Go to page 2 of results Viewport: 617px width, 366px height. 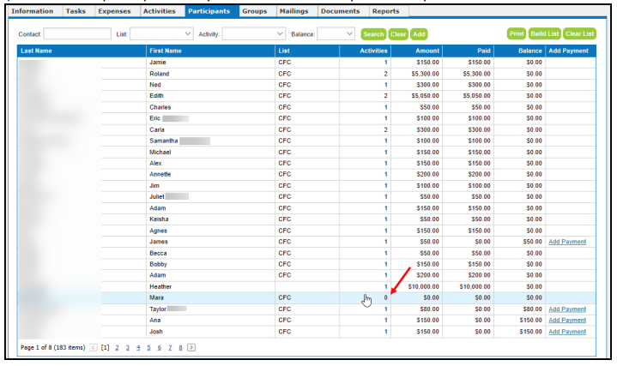point(117,348)
